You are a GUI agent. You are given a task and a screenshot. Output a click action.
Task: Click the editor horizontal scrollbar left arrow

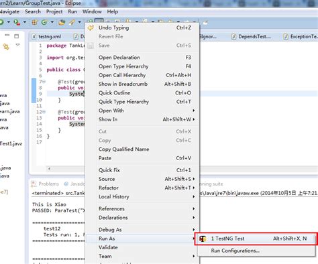49,169
